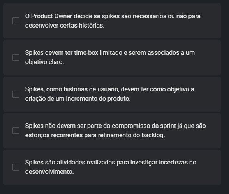Click the text 'objetivo claro.'
Screen dimensions: 229x194
[x=44, y=62]
